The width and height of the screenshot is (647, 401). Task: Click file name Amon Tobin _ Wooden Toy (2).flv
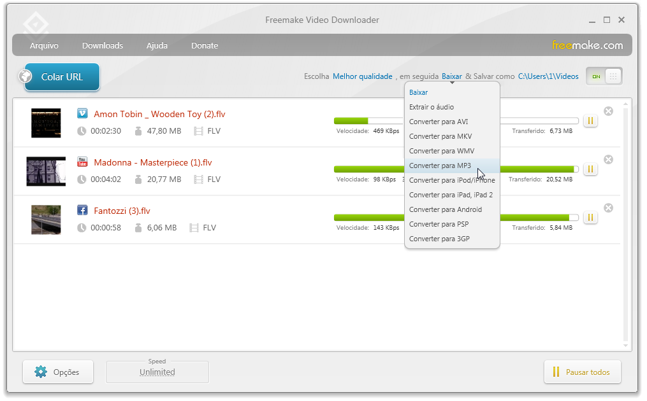tap(159, 114)
